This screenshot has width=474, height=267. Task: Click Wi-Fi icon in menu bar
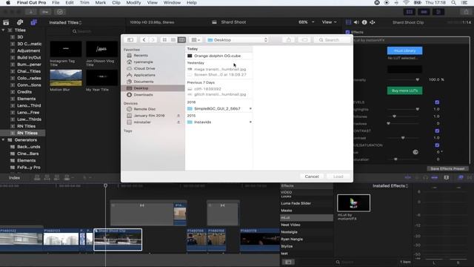coord(407,3)
